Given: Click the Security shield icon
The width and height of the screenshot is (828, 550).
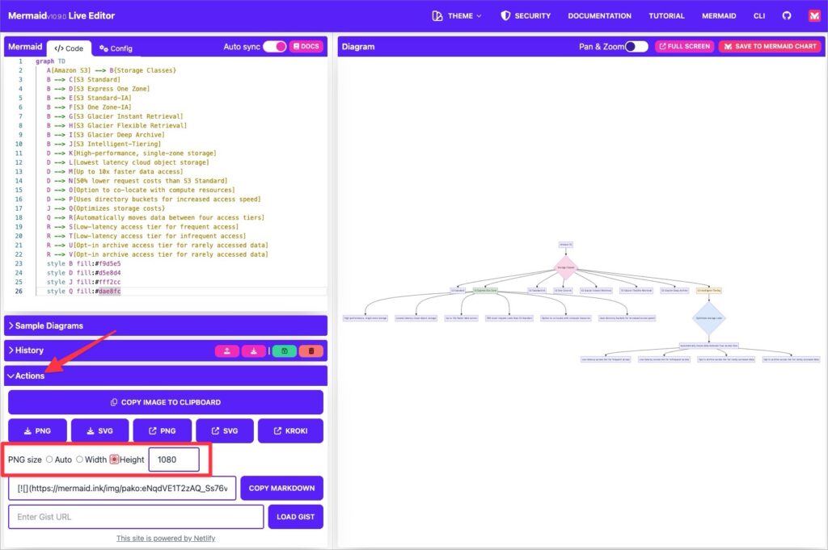Looking at the screenshot, I should click(505, 16).
